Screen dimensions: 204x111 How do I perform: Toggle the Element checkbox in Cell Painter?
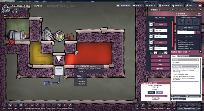coord(151,25)
